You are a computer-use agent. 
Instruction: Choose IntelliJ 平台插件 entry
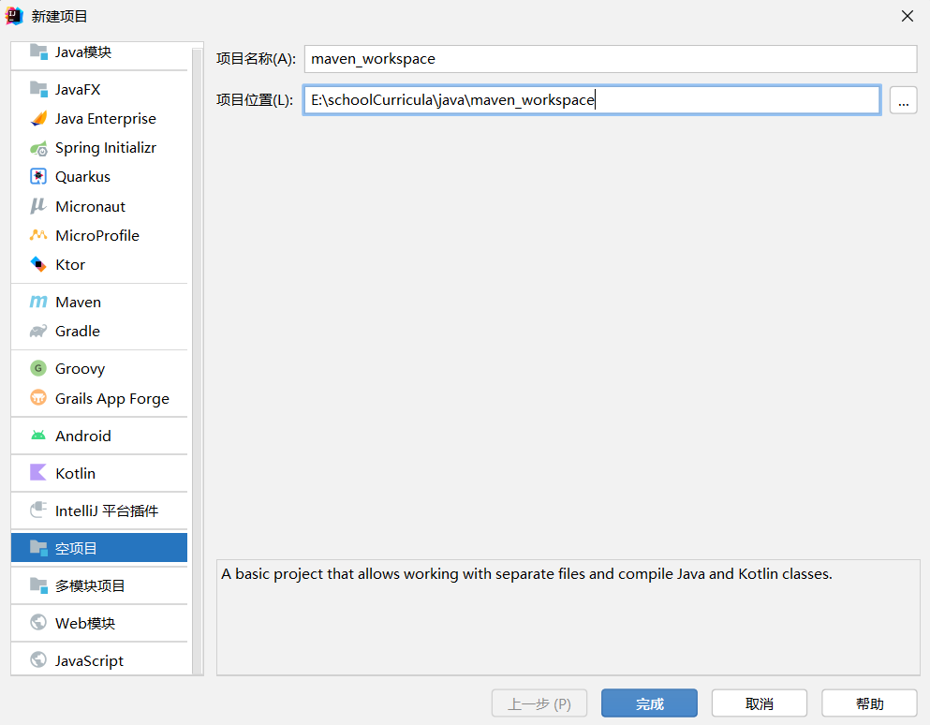pos(99,510)
